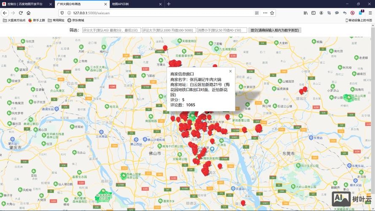Image resolution: width=375 pixels, height=211 pixels.
Task: Click 东莞市 city label on map
Action: [289, 153]
